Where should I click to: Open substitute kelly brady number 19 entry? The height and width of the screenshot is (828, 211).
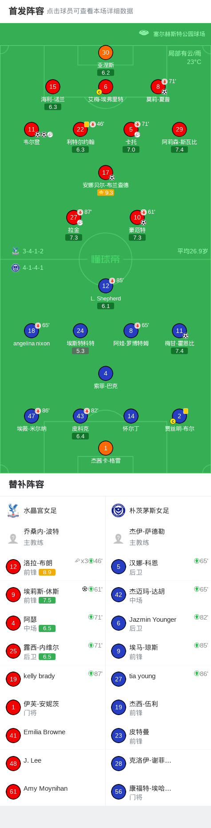tap(53, 679)
